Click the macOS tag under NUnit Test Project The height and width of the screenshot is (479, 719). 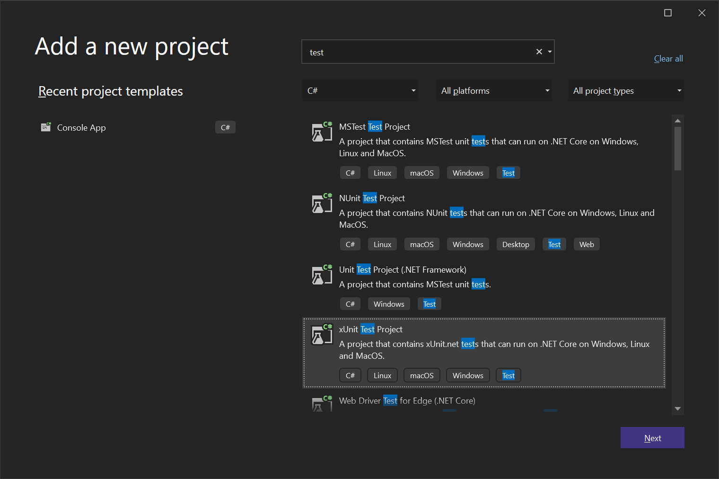[x=422, y=244]
